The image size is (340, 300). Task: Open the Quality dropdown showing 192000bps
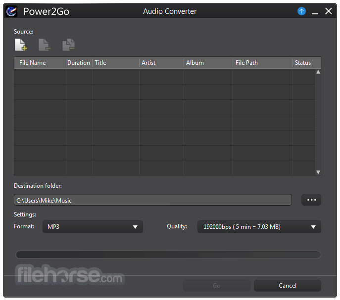click(x=259, y=227)
